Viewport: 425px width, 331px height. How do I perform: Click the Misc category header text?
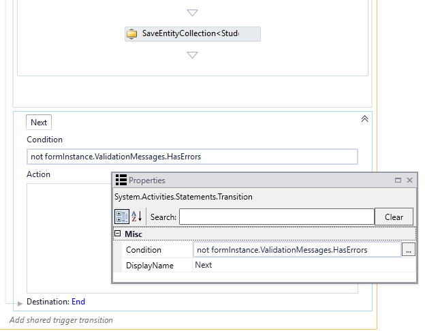[x=133, y=234]
